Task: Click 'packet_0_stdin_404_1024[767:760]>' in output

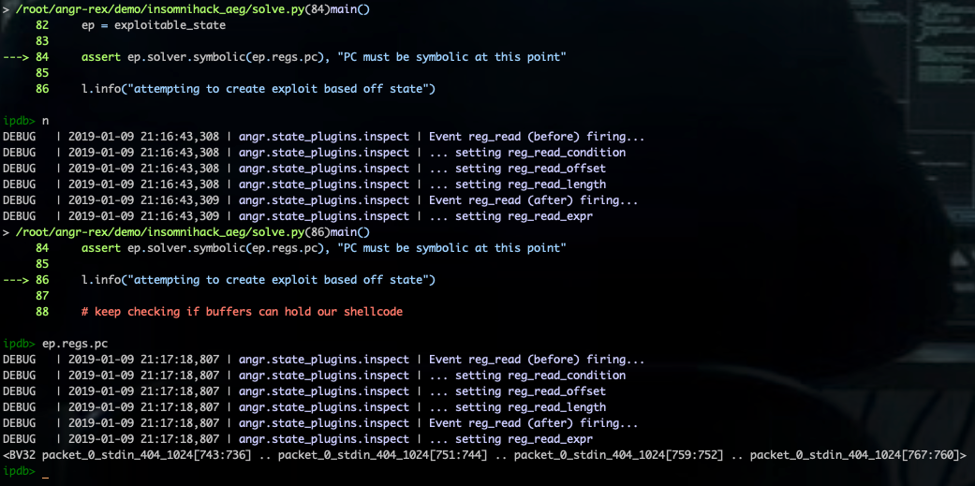Action: [858, 455]
